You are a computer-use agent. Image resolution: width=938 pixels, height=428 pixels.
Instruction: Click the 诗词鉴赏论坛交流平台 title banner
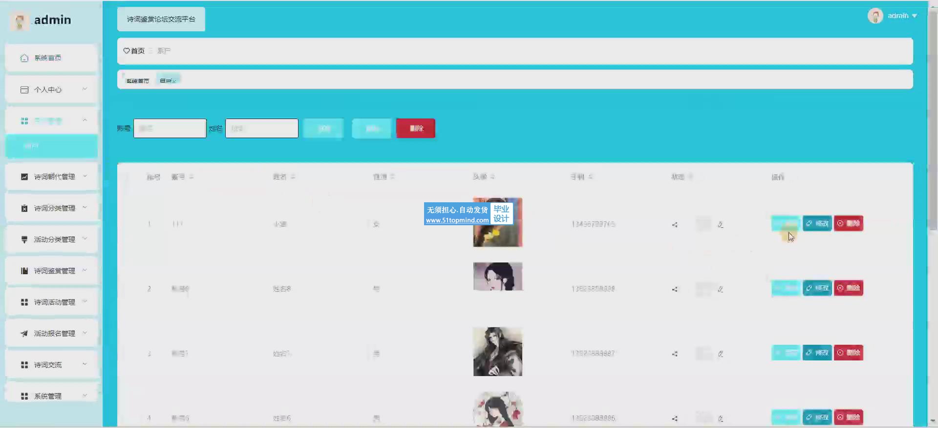click(161, 19)
